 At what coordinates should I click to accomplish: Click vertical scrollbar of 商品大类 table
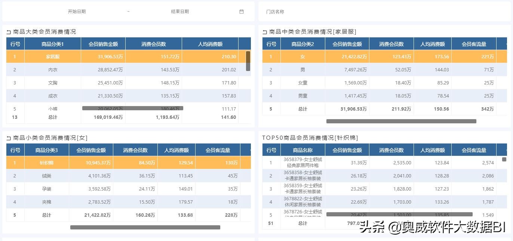tap(248, 60)
